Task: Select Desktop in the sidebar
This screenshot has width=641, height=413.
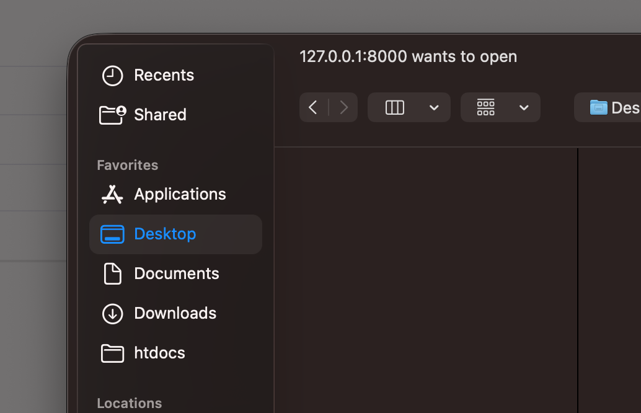Action: (x=165, y=234)
